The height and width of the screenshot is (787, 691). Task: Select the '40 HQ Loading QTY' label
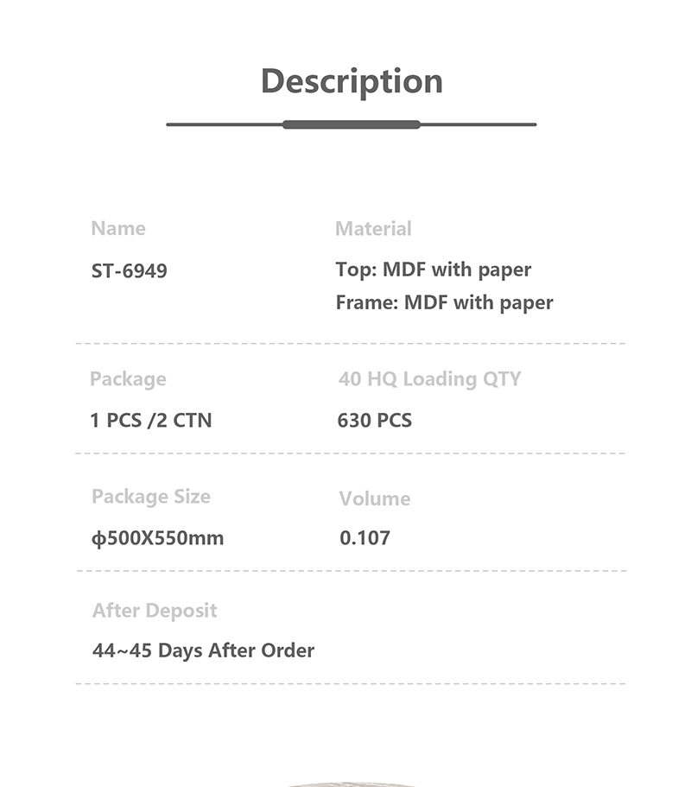click(429, 379)
